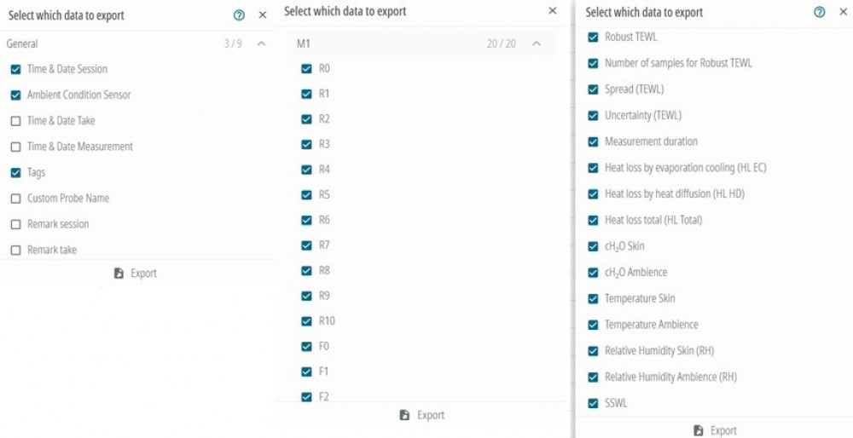Click the export file icon in the right panel
The width and height of the screenshot is (853, 438).
point(699,430)
